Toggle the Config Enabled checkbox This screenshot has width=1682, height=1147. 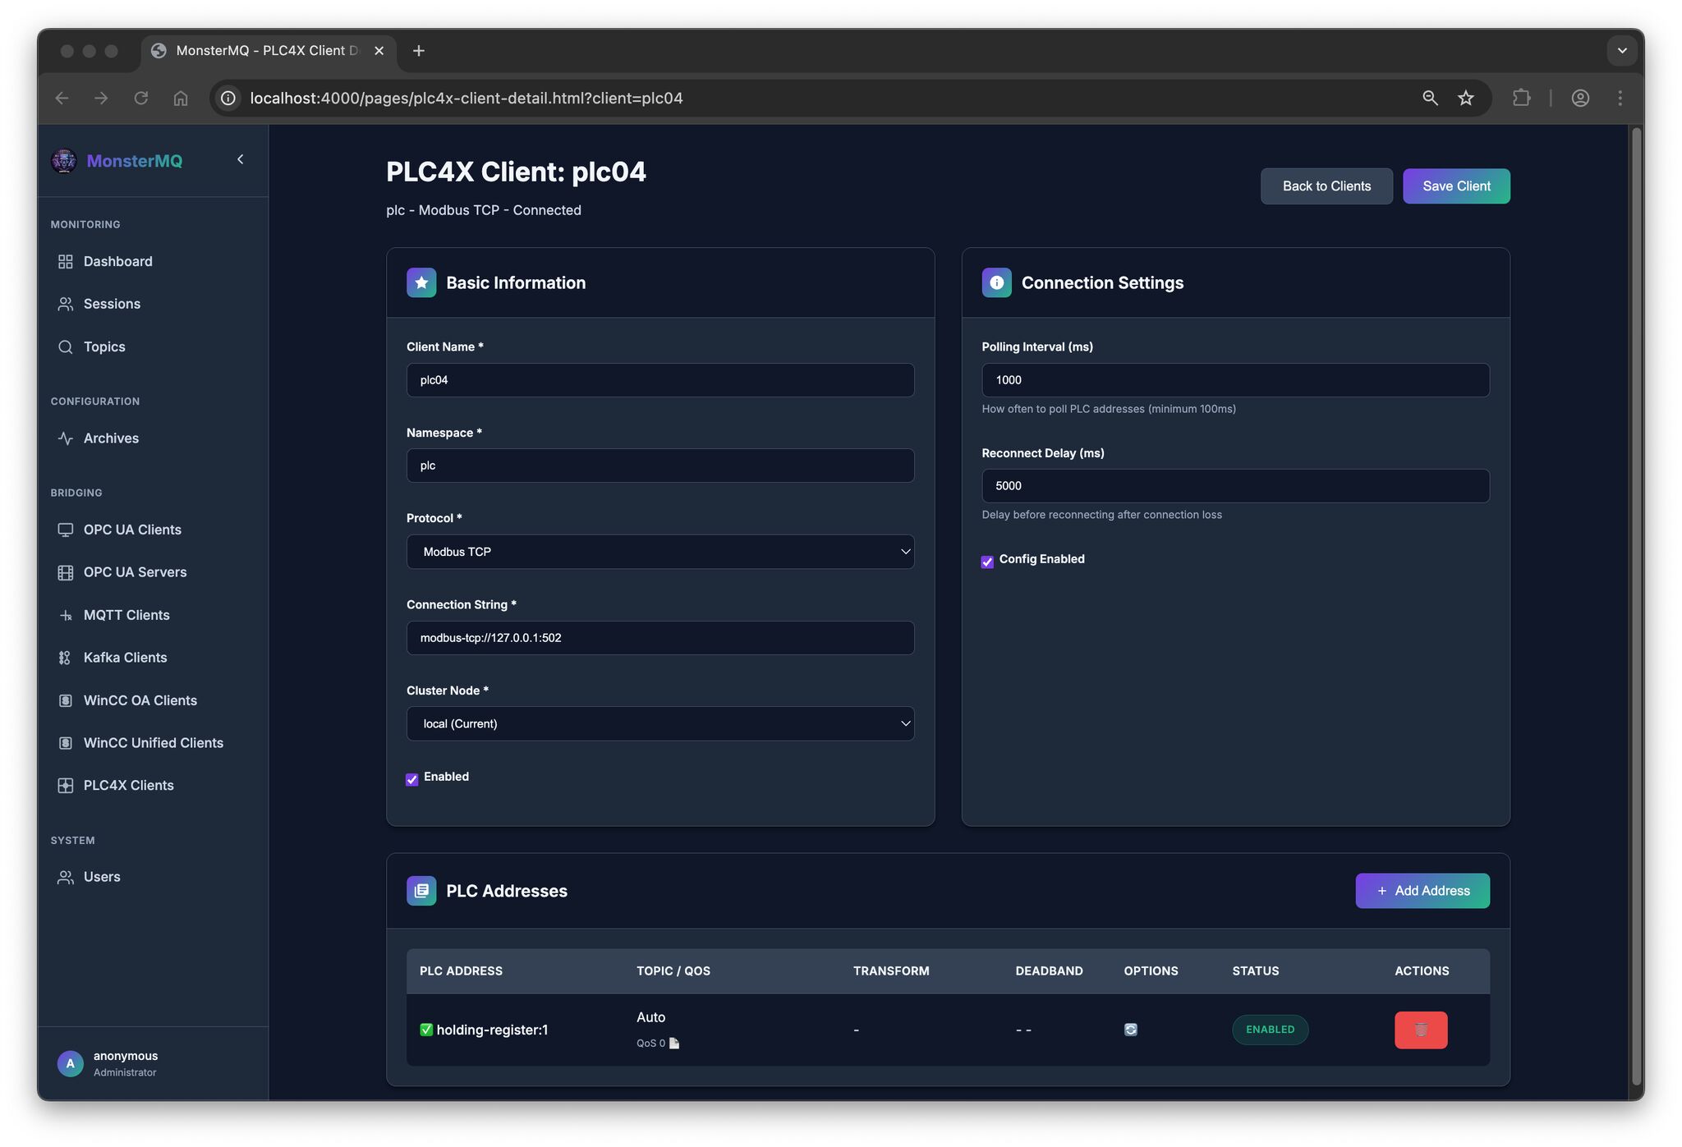(x=987, y=562)
